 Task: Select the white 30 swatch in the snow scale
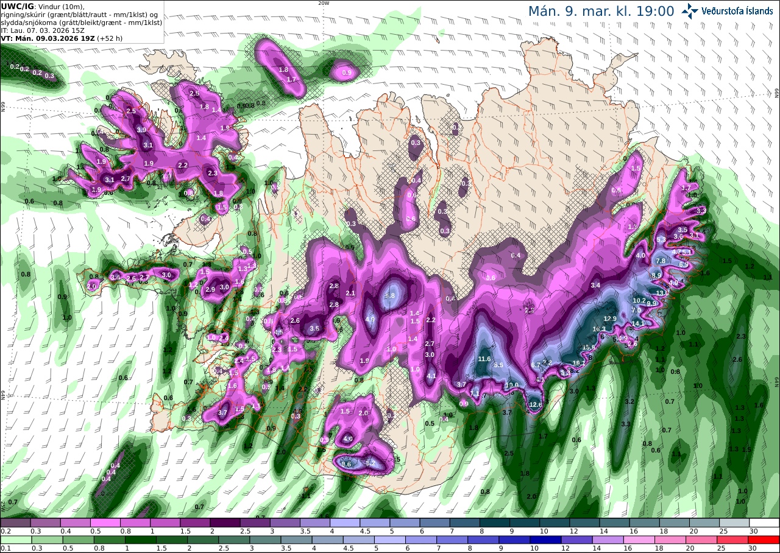[764, 523]
